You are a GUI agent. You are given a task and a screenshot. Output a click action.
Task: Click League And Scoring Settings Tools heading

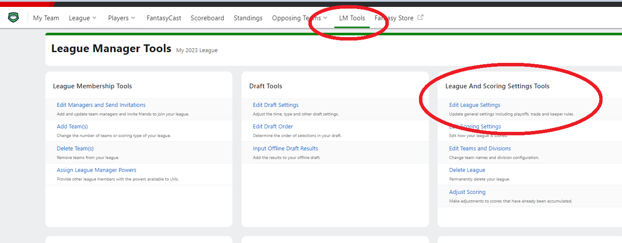pos(497,86)
